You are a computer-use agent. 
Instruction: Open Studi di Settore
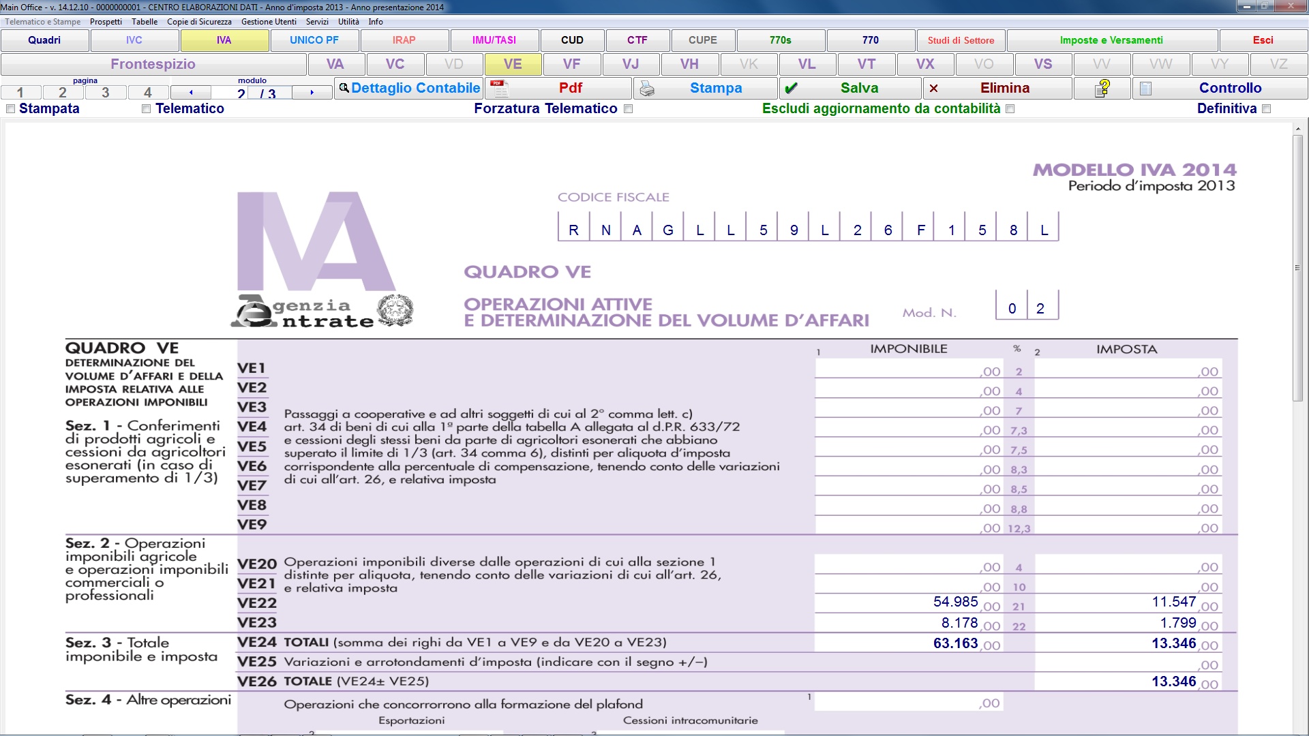coord(961,40)
